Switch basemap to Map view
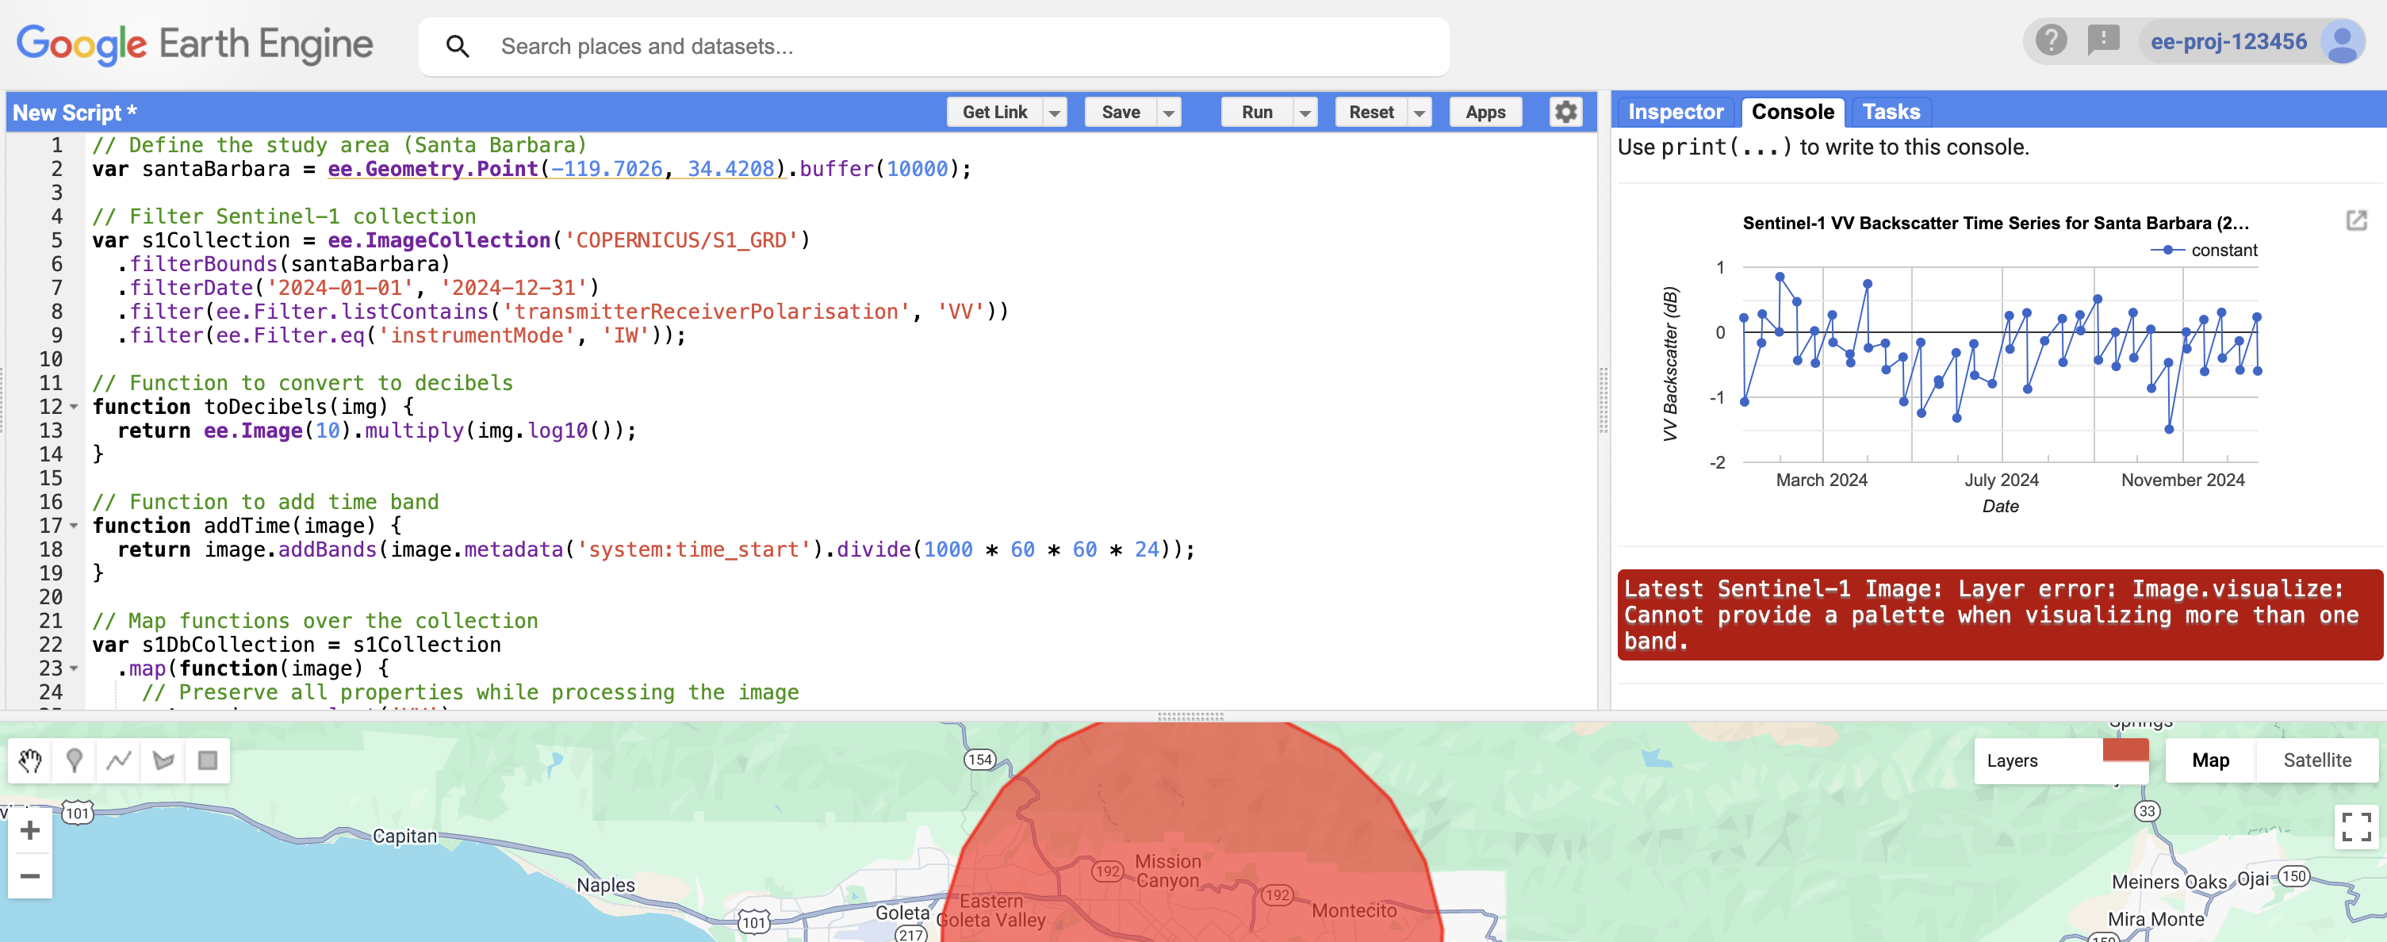Viewport: 2387px width, 942px height. (x=2210, y=760)
